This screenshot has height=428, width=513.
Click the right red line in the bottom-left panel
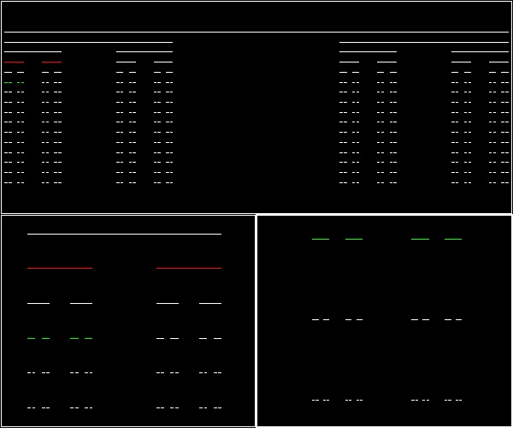pos(189,268)
